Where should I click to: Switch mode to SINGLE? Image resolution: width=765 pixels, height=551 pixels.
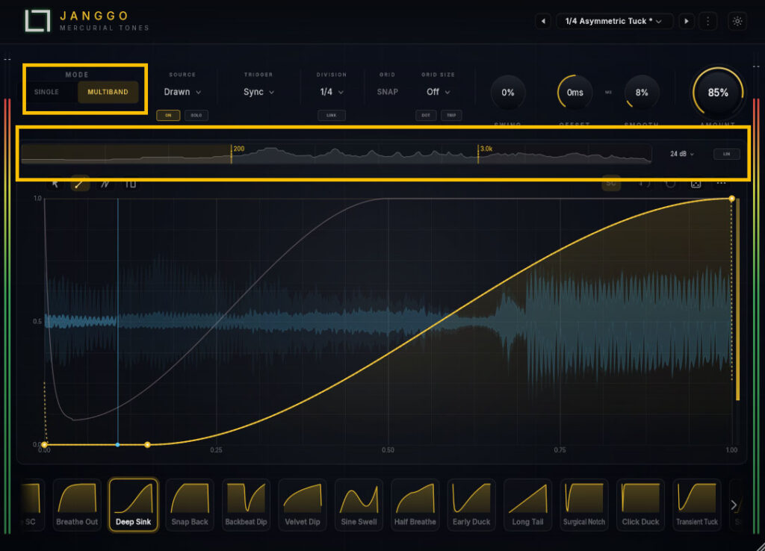(x=46, y=92)
